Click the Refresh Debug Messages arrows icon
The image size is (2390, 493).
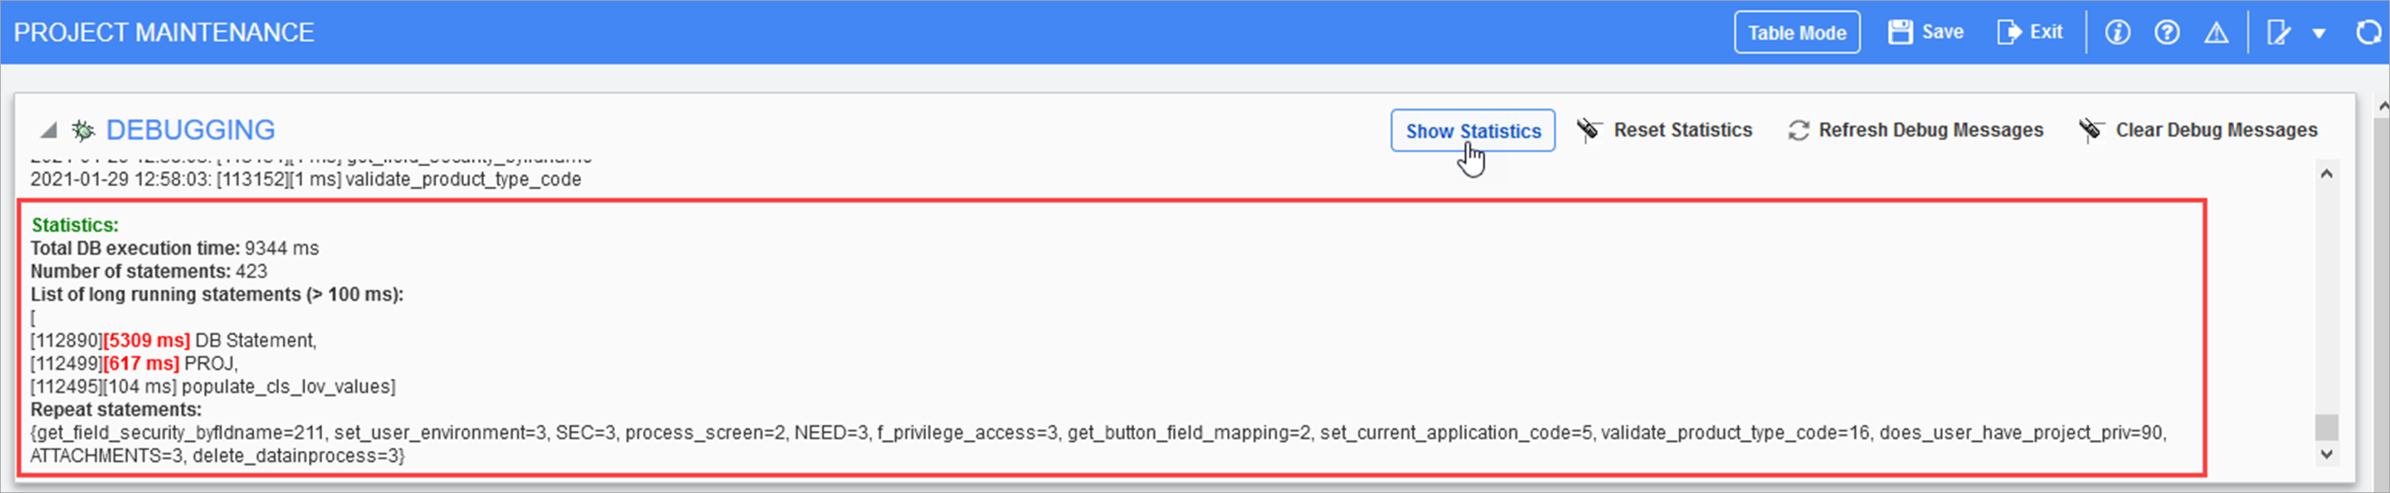[1798, 131]
